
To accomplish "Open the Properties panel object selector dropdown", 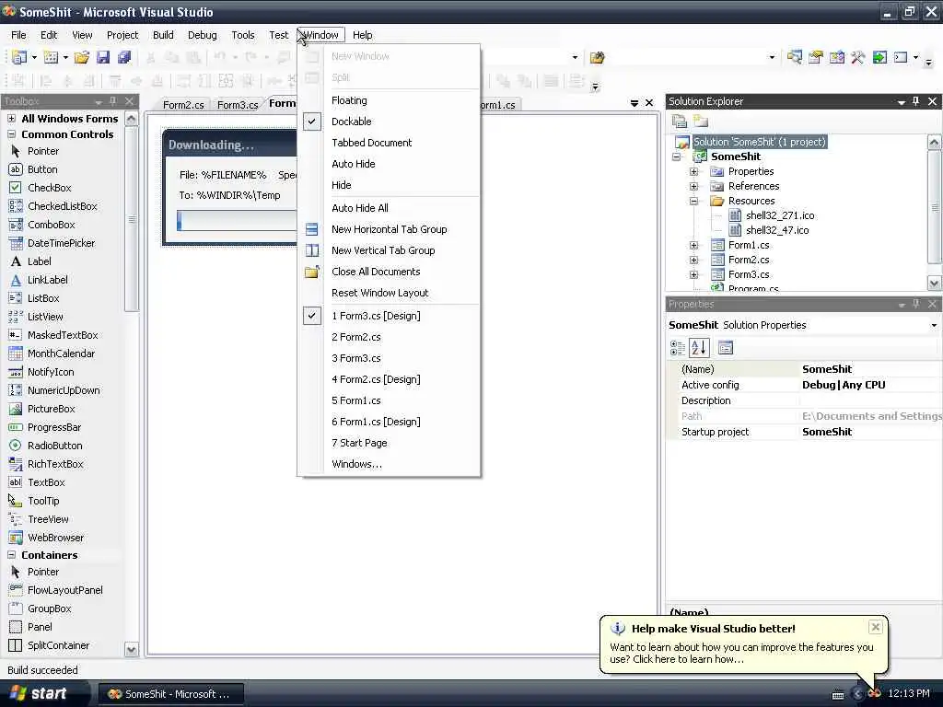I will click(934, 325).
